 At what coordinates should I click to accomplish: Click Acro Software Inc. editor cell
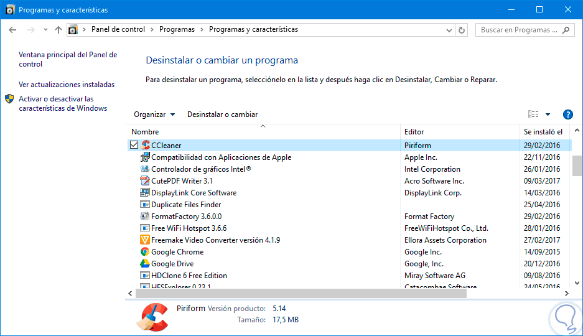tap(434, 181)
